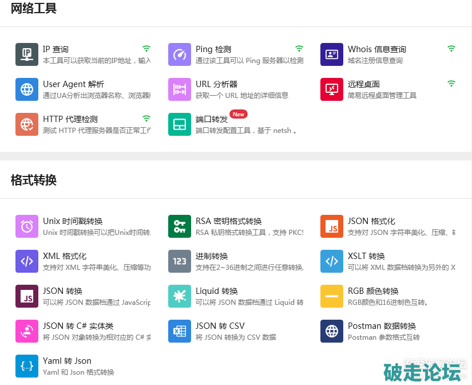The height and width of the screenshot is (385, 472).
Task: Open the URL 分析器 tool link
Action: point(216,84)
